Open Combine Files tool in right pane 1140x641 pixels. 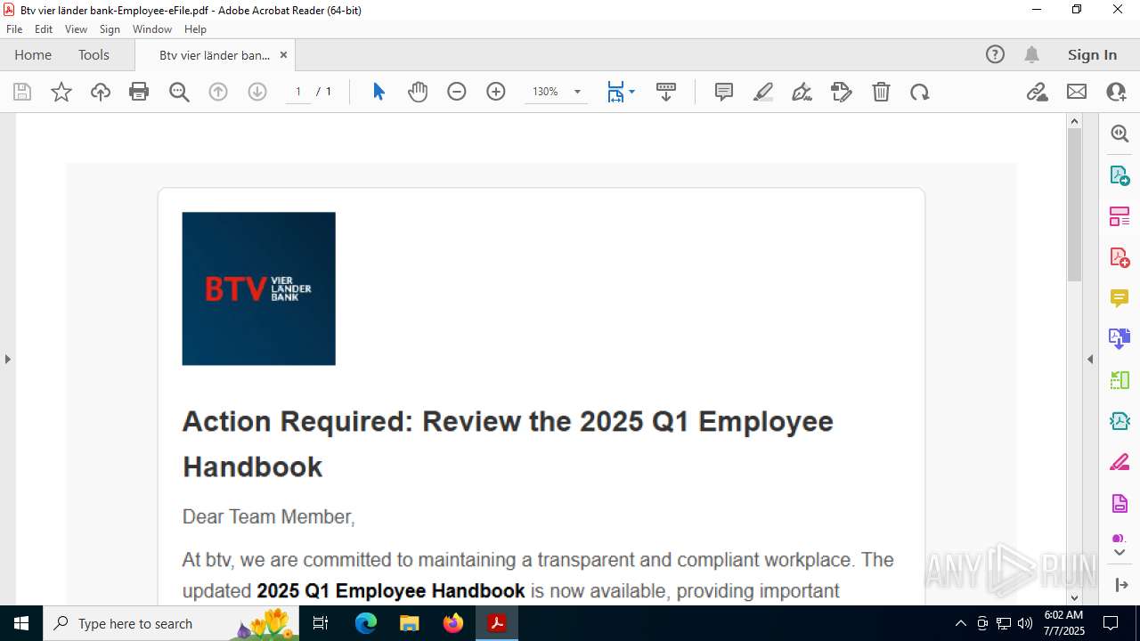click(1120, 338)
